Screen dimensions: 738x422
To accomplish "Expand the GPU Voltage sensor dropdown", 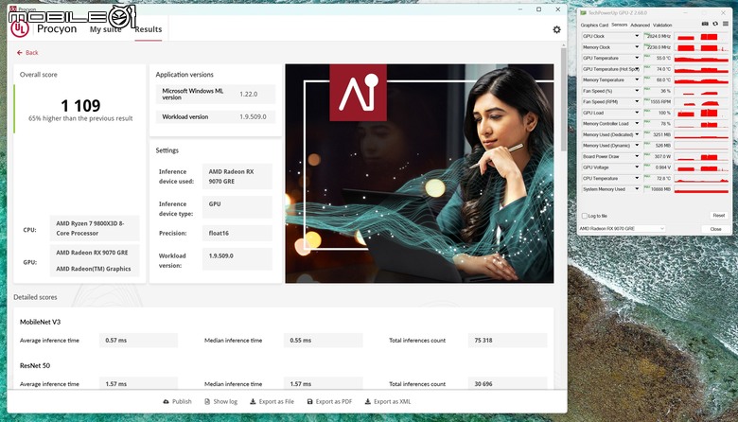I will coord(637,167).
